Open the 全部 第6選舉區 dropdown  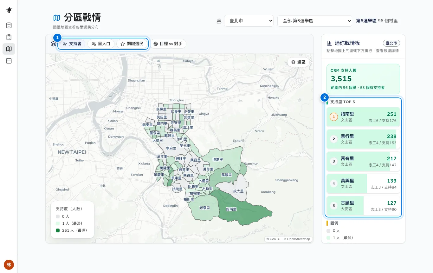(x=314, y=21)
